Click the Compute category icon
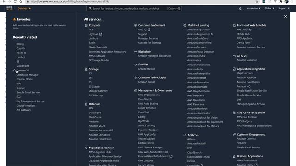This screenshot has height=166, width=296. coord(86,25)
